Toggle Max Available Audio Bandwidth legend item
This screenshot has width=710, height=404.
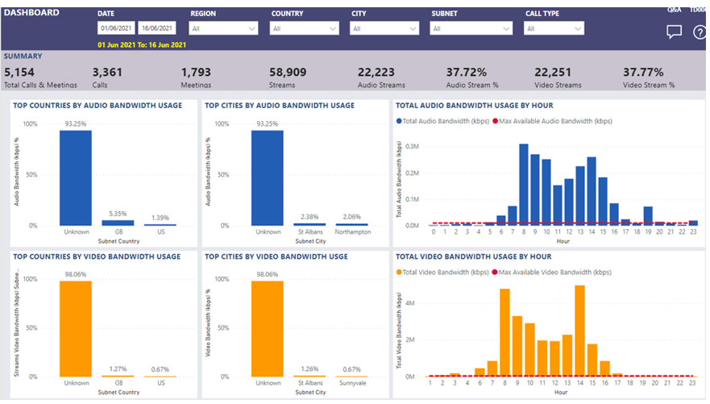(552, 121)
